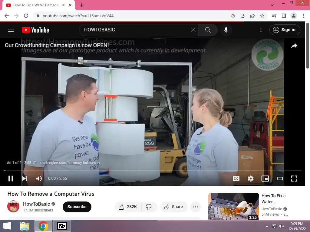Open the YouTube hamburger guide menu
The image size is (310, 232).
click(x=11, y=30)
